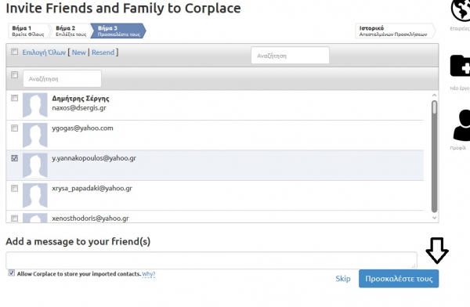The width and height of the screenshot is (470, 307).
Task: Click email ygogas@yahoo.com
Action: (x=82, y=128)
